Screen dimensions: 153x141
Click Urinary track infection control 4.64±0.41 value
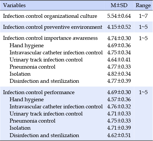click(x=119, y=60)
